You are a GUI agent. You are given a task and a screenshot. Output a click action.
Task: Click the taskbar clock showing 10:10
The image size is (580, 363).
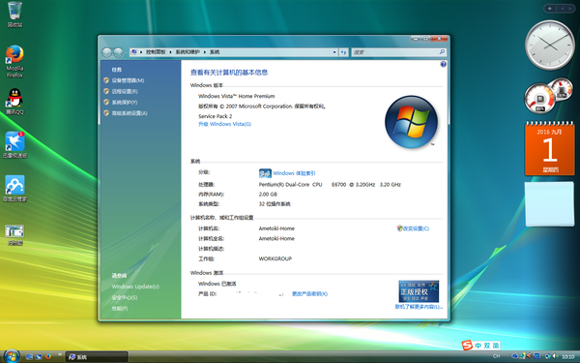[568, 356]
